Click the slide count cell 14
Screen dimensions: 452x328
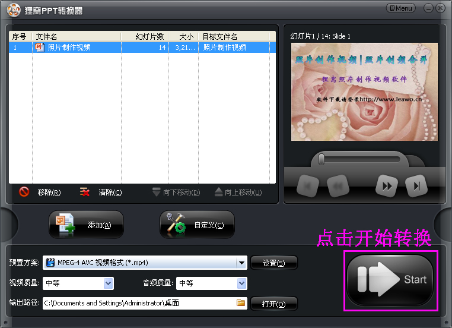(x=145, y=48)
